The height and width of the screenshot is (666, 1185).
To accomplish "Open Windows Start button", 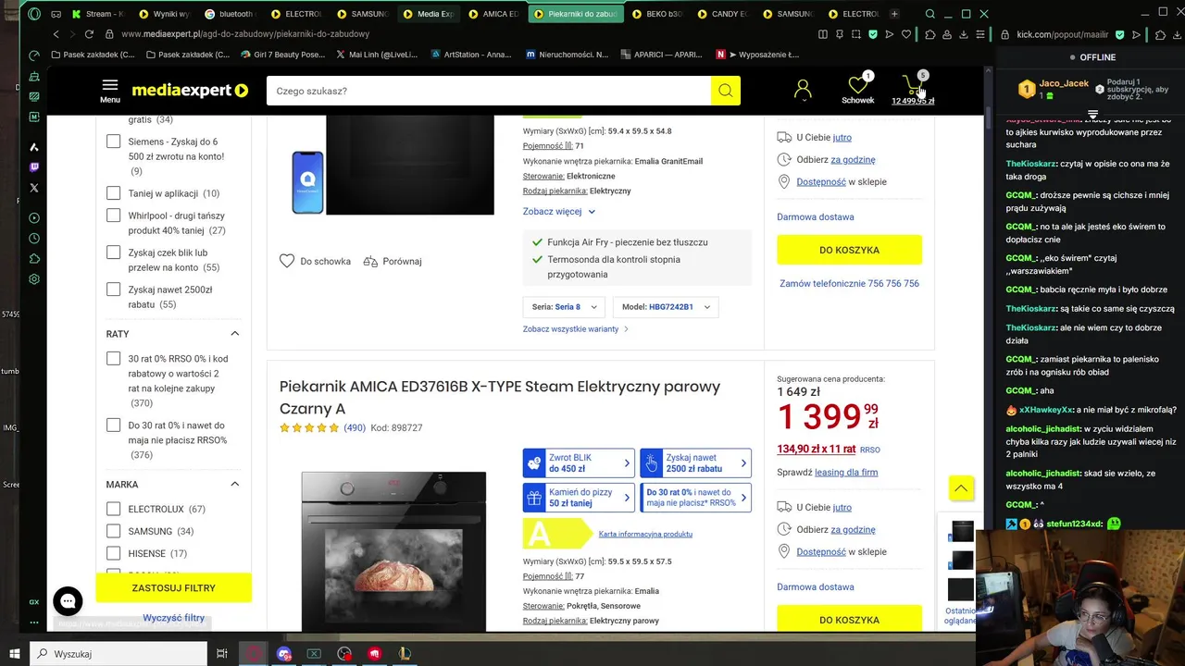I will click(x=14, y=654).
